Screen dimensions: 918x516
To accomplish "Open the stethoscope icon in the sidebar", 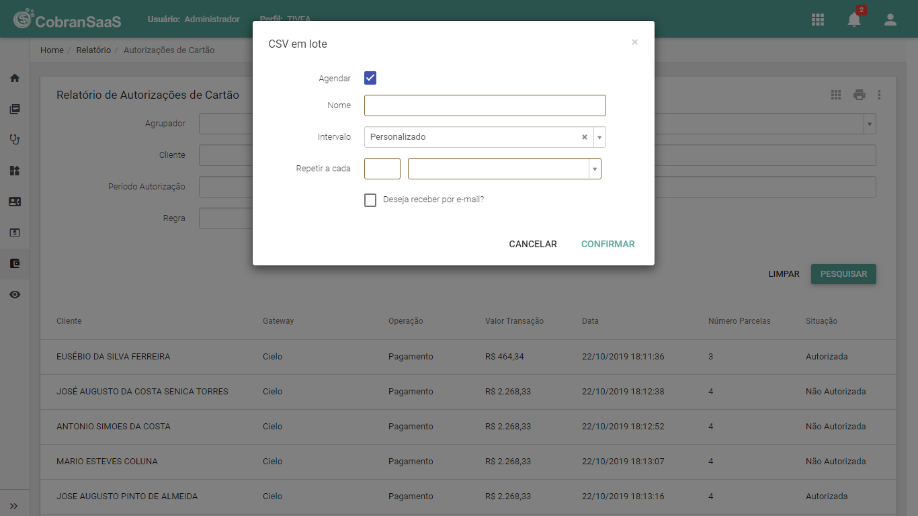I will tap(15, 140).
